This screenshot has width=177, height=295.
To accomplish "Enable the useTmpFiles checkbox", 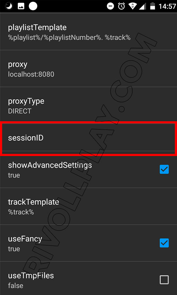I will coord(164,280).
